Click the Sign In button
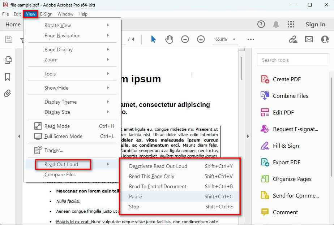Viewport: 334px width, 225px height. point(315,25)
